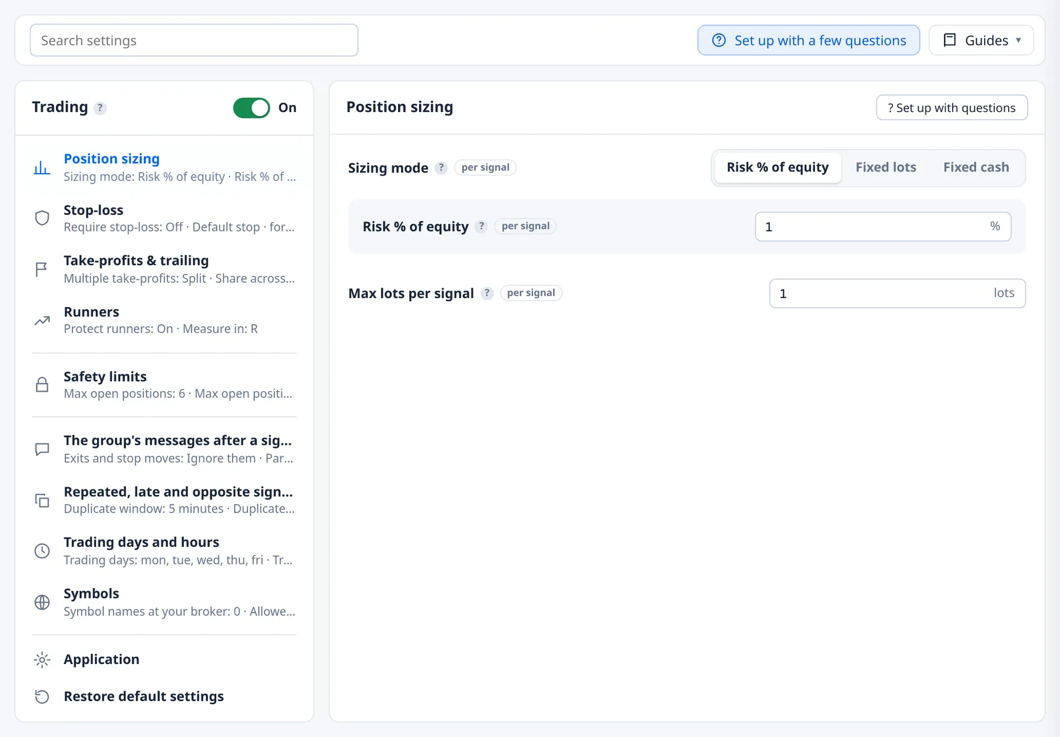Image resolution: width=1060 pixels, height=737 pixels.
Task: Click the group's messages chat bubble icon
Action: [x=42, y=450]
